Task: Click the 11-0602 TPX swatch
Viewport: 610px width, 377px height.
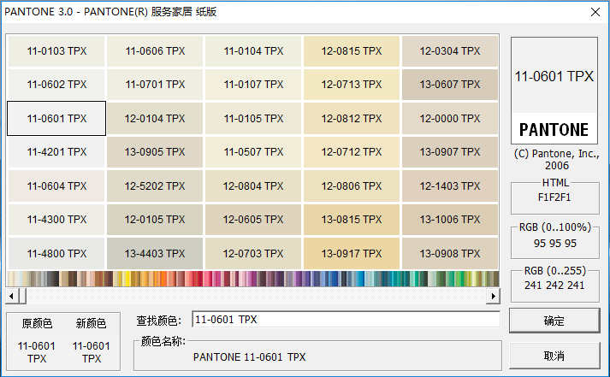Action: (56, 85)
